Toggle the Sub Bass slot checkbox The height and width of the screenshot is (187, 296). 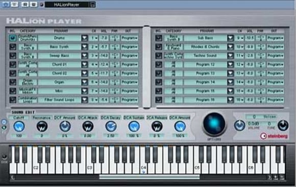(x=159, y=38)
